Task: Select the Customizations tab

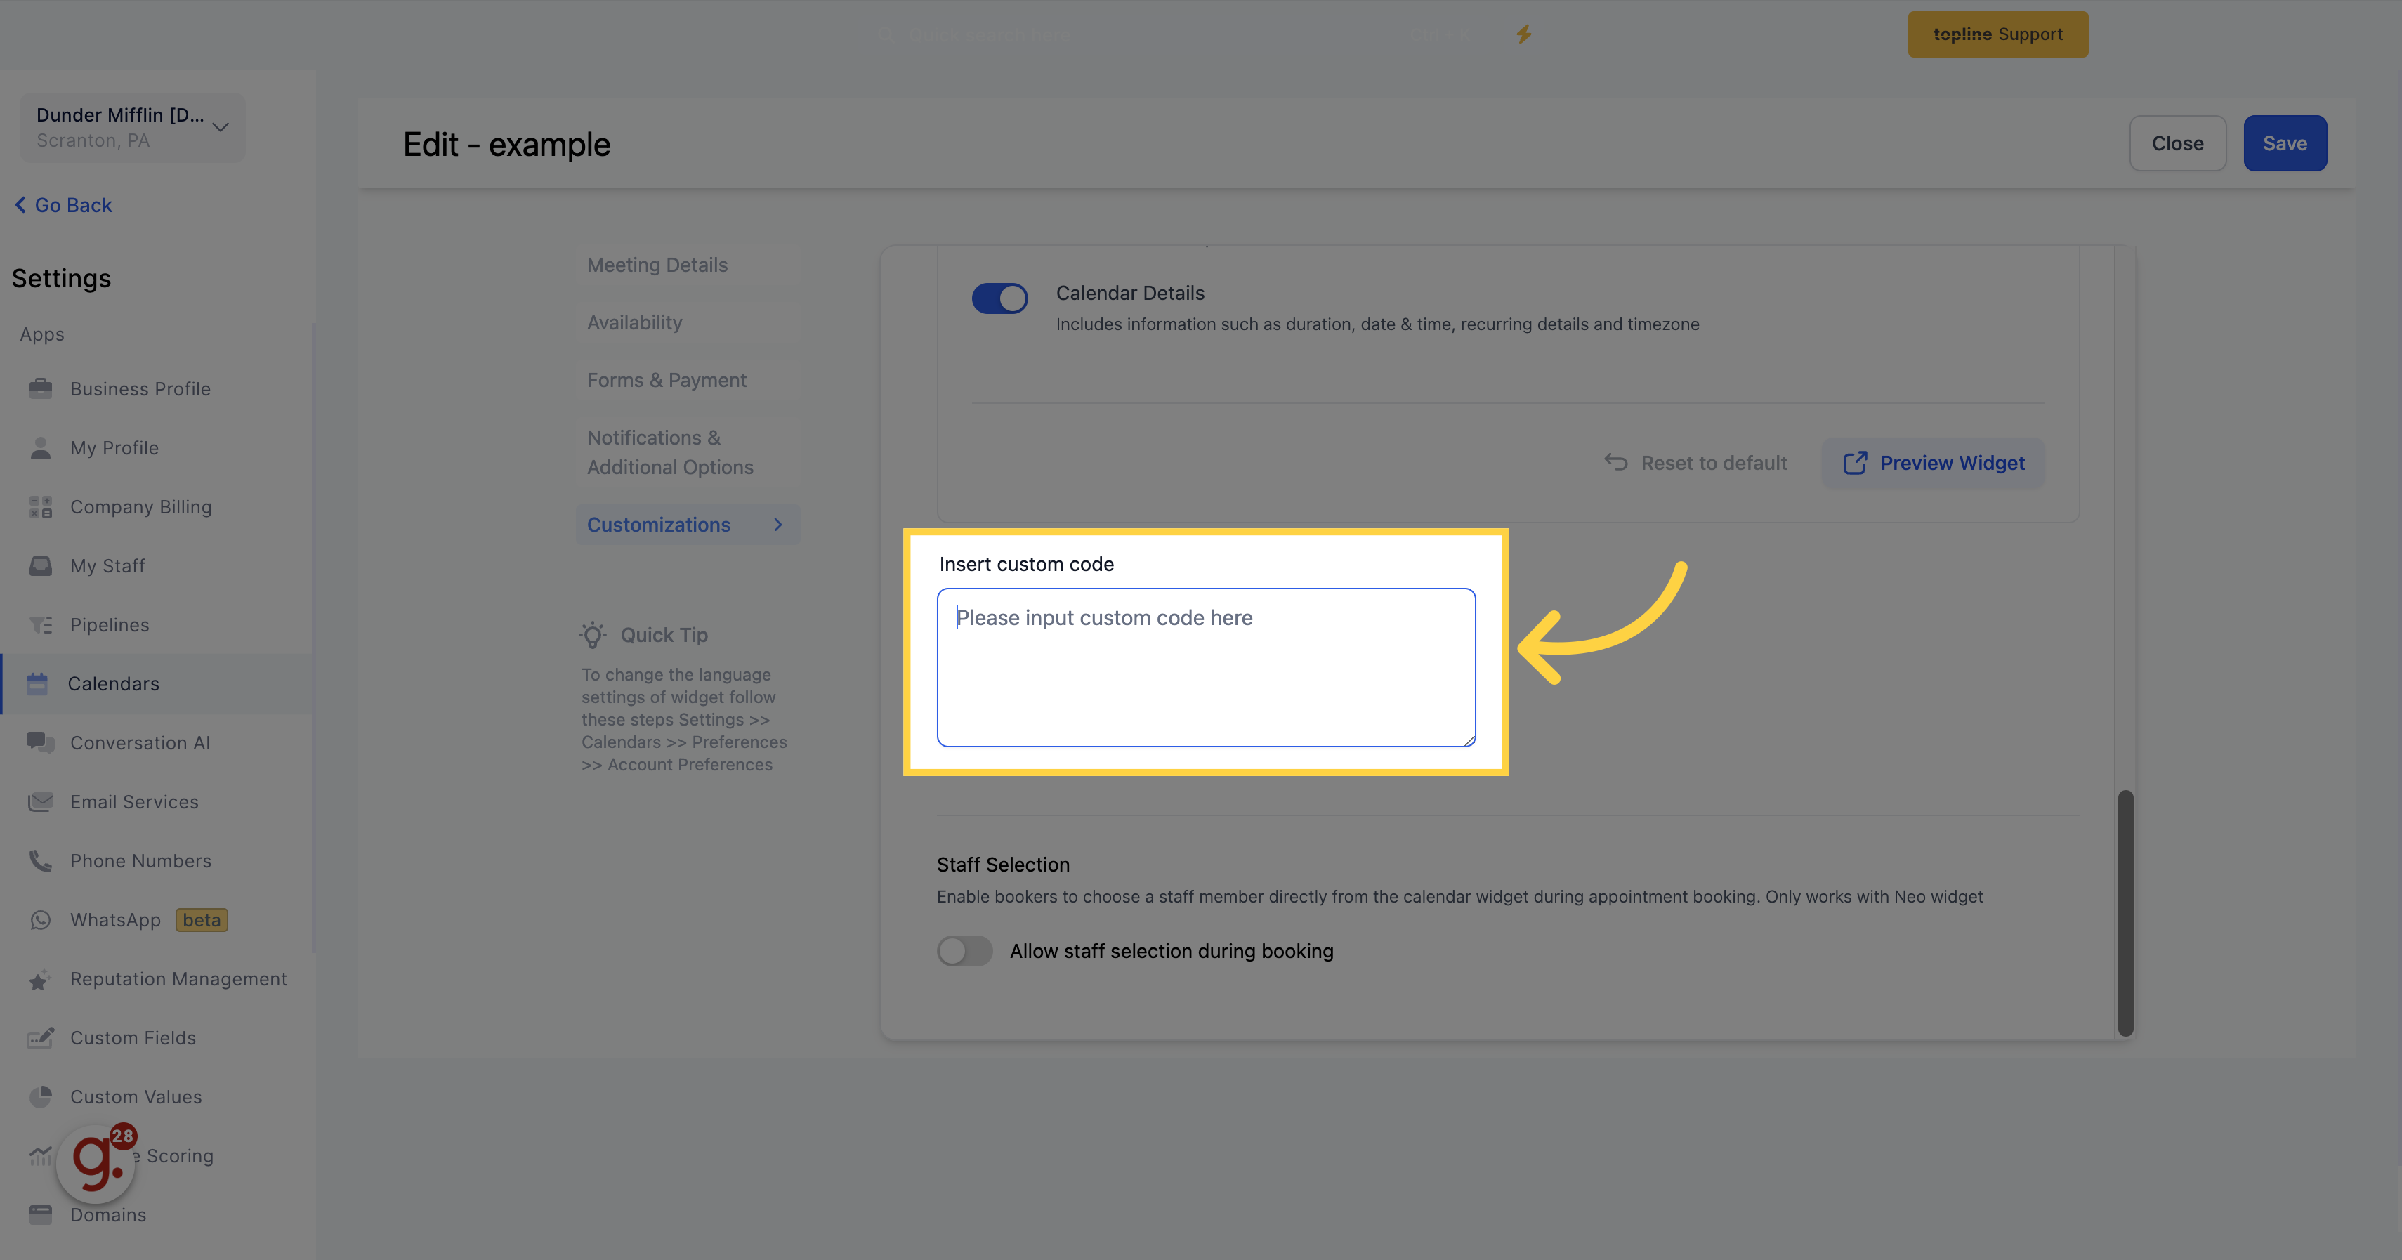Action: click(x=659, y=523)
